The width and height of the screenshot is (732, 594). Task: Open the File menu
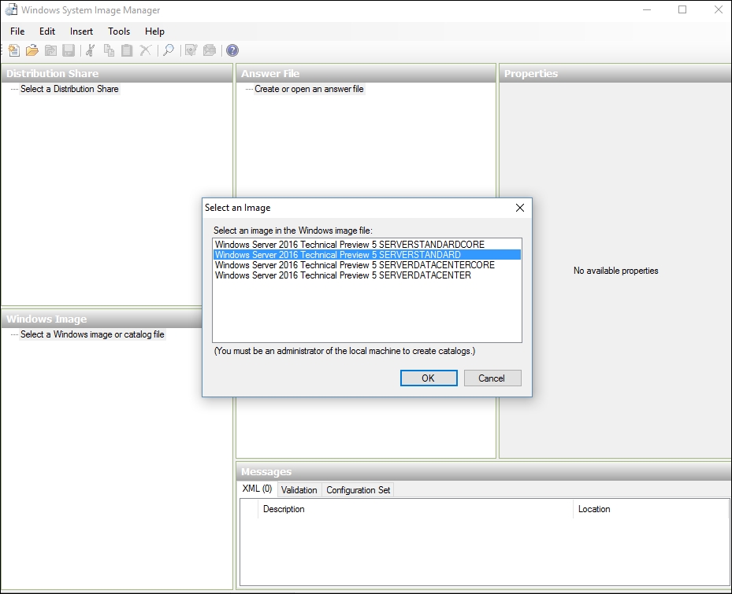coord(17,31)
